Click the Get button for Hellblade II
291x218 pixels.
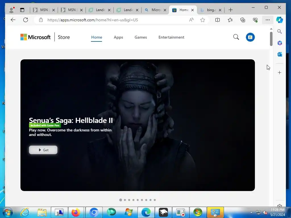(43, 150)
